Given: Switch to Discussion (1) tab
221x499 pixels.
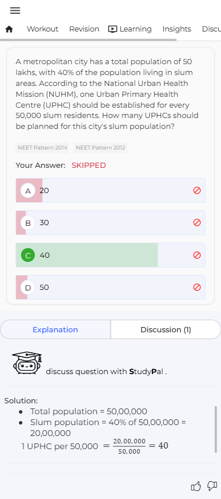Looking at the screenshot, I should click(166, 329).
